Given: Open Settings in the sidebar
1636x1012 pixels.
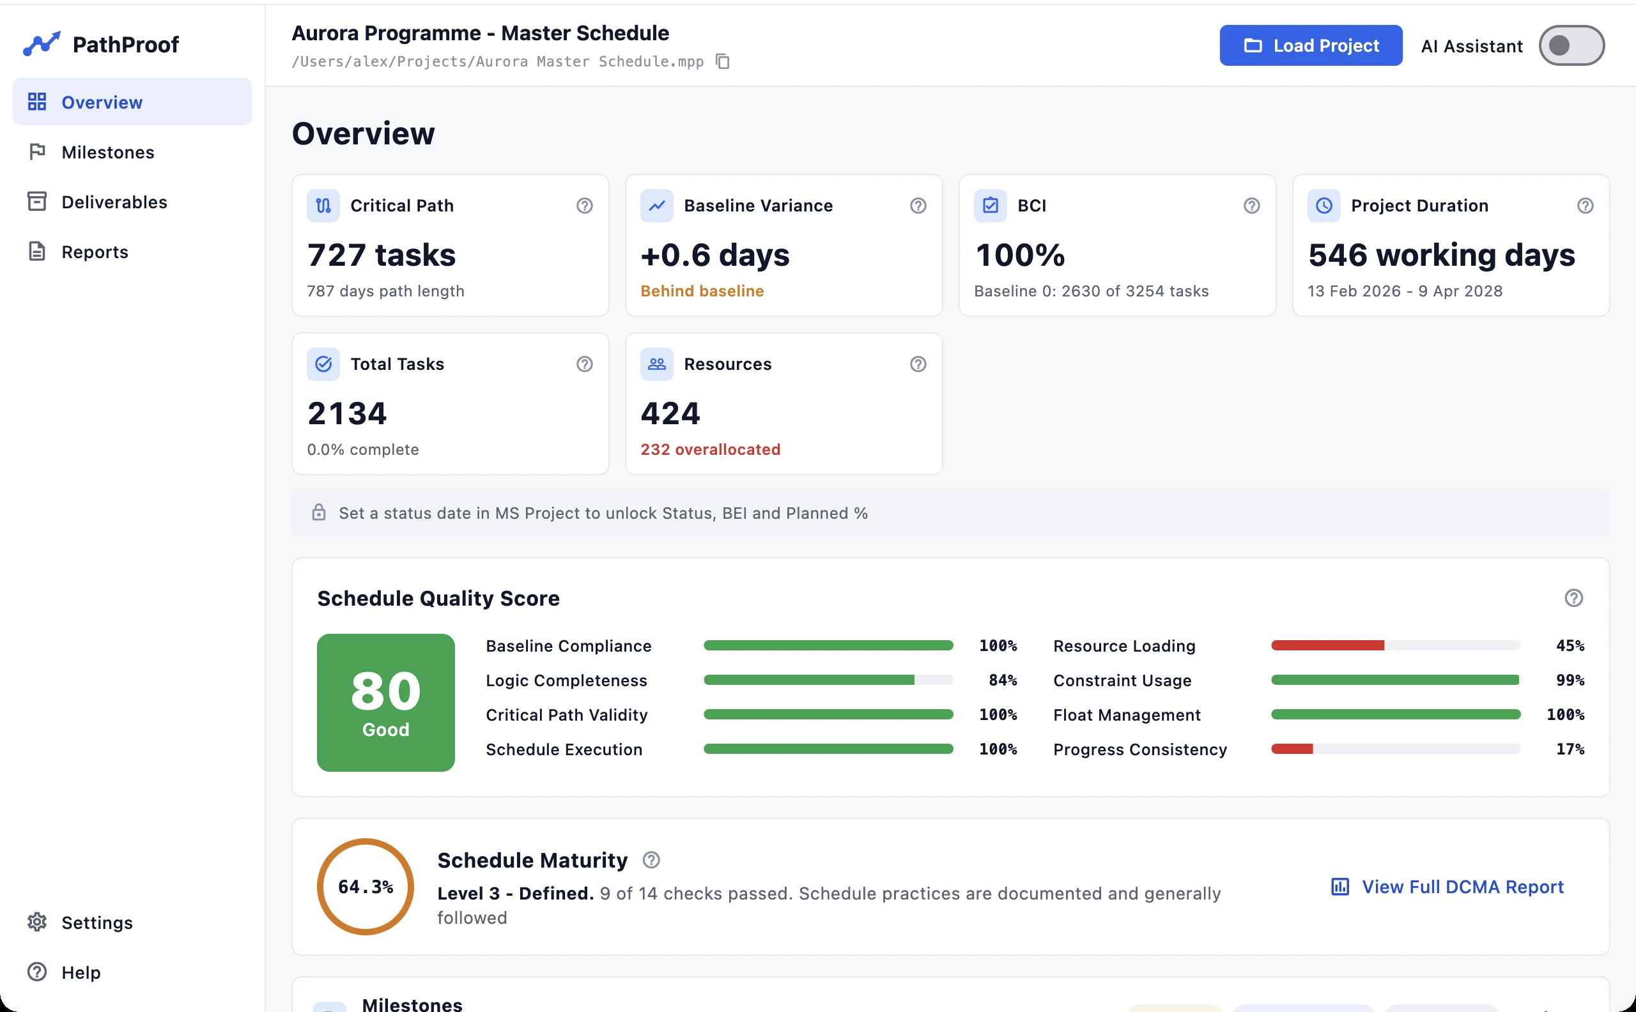Looking at the screenshot, I should coord(132,923).
